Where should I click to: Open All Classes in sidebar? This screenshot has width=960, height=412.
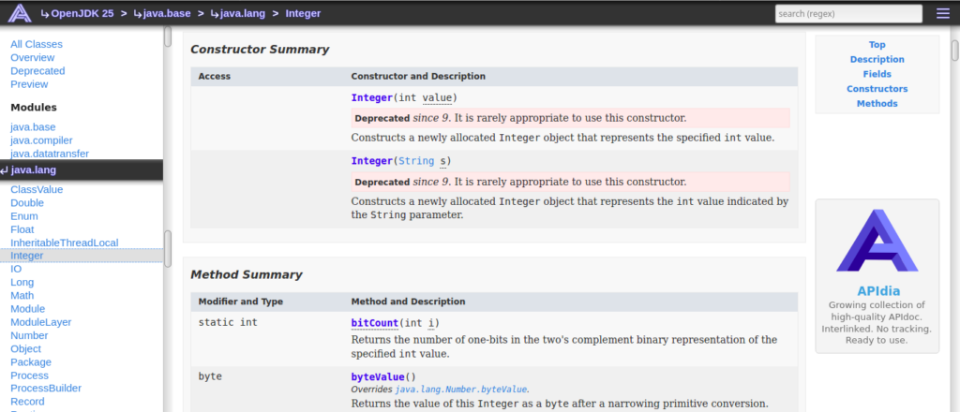37,44
